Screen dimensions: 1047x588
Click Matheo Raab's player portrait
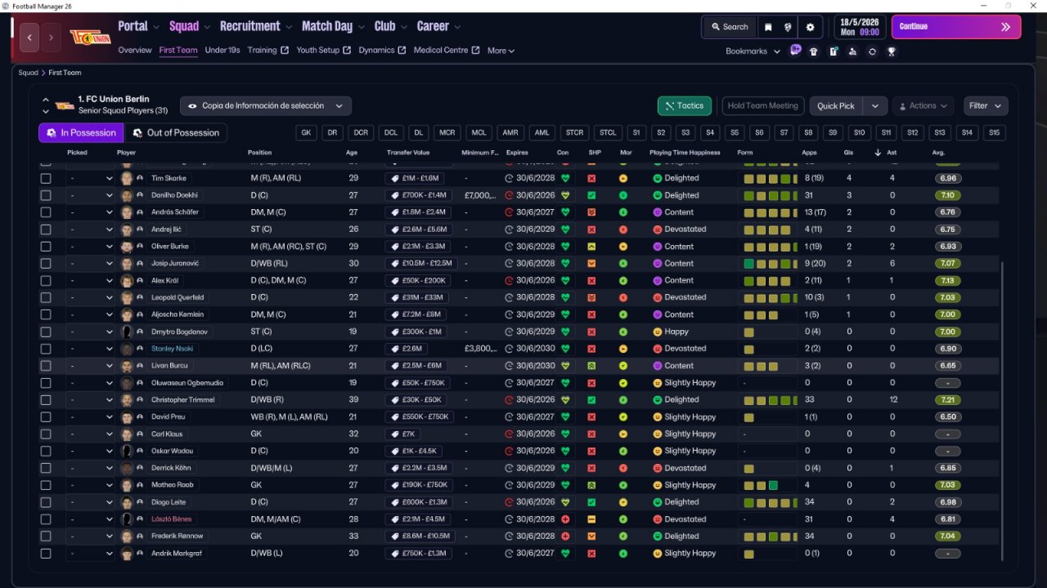[x=127, y=485]
